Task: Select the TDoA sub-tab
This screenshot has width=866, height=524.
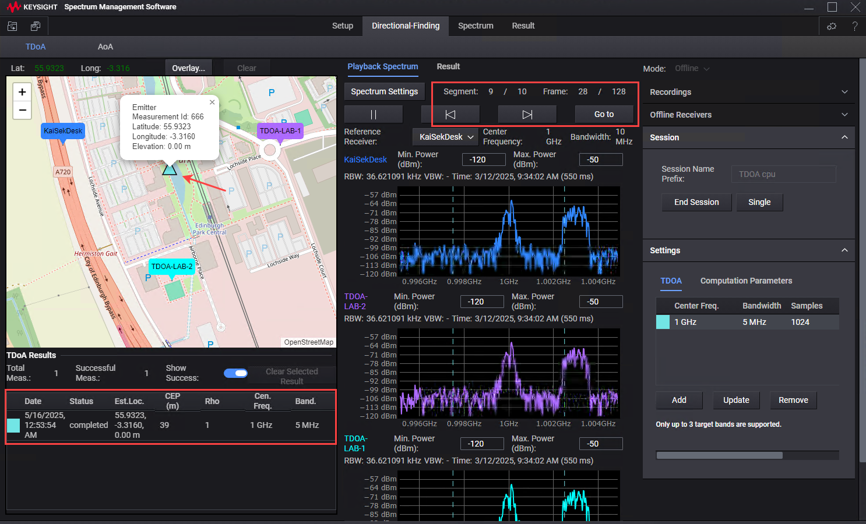Action: (36, 47)
